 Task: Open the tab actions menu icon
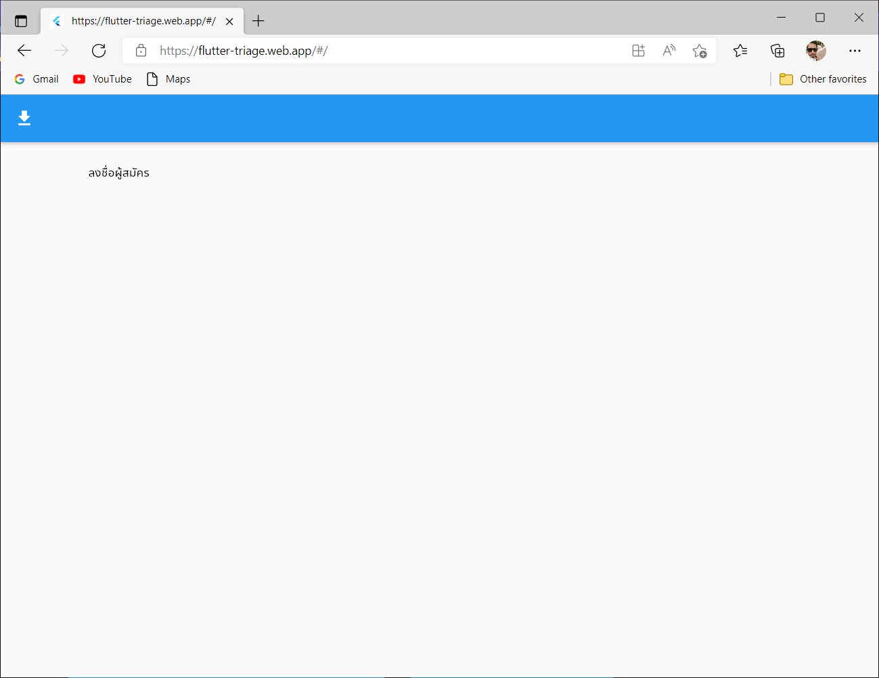coord(21,20)
